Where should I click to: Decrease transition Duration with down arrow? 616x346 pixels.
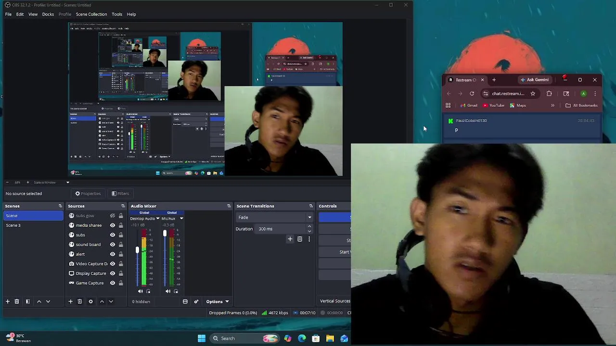tap(309, 231)
